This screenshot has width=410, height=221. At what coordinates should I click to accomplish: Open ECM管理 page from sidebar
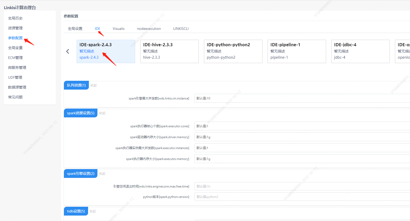tap(15, 58)
